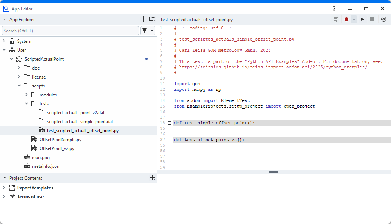Click the folder icon beside the App Explorer plus
The image size is (391, 224).
[x=152, y=19]
